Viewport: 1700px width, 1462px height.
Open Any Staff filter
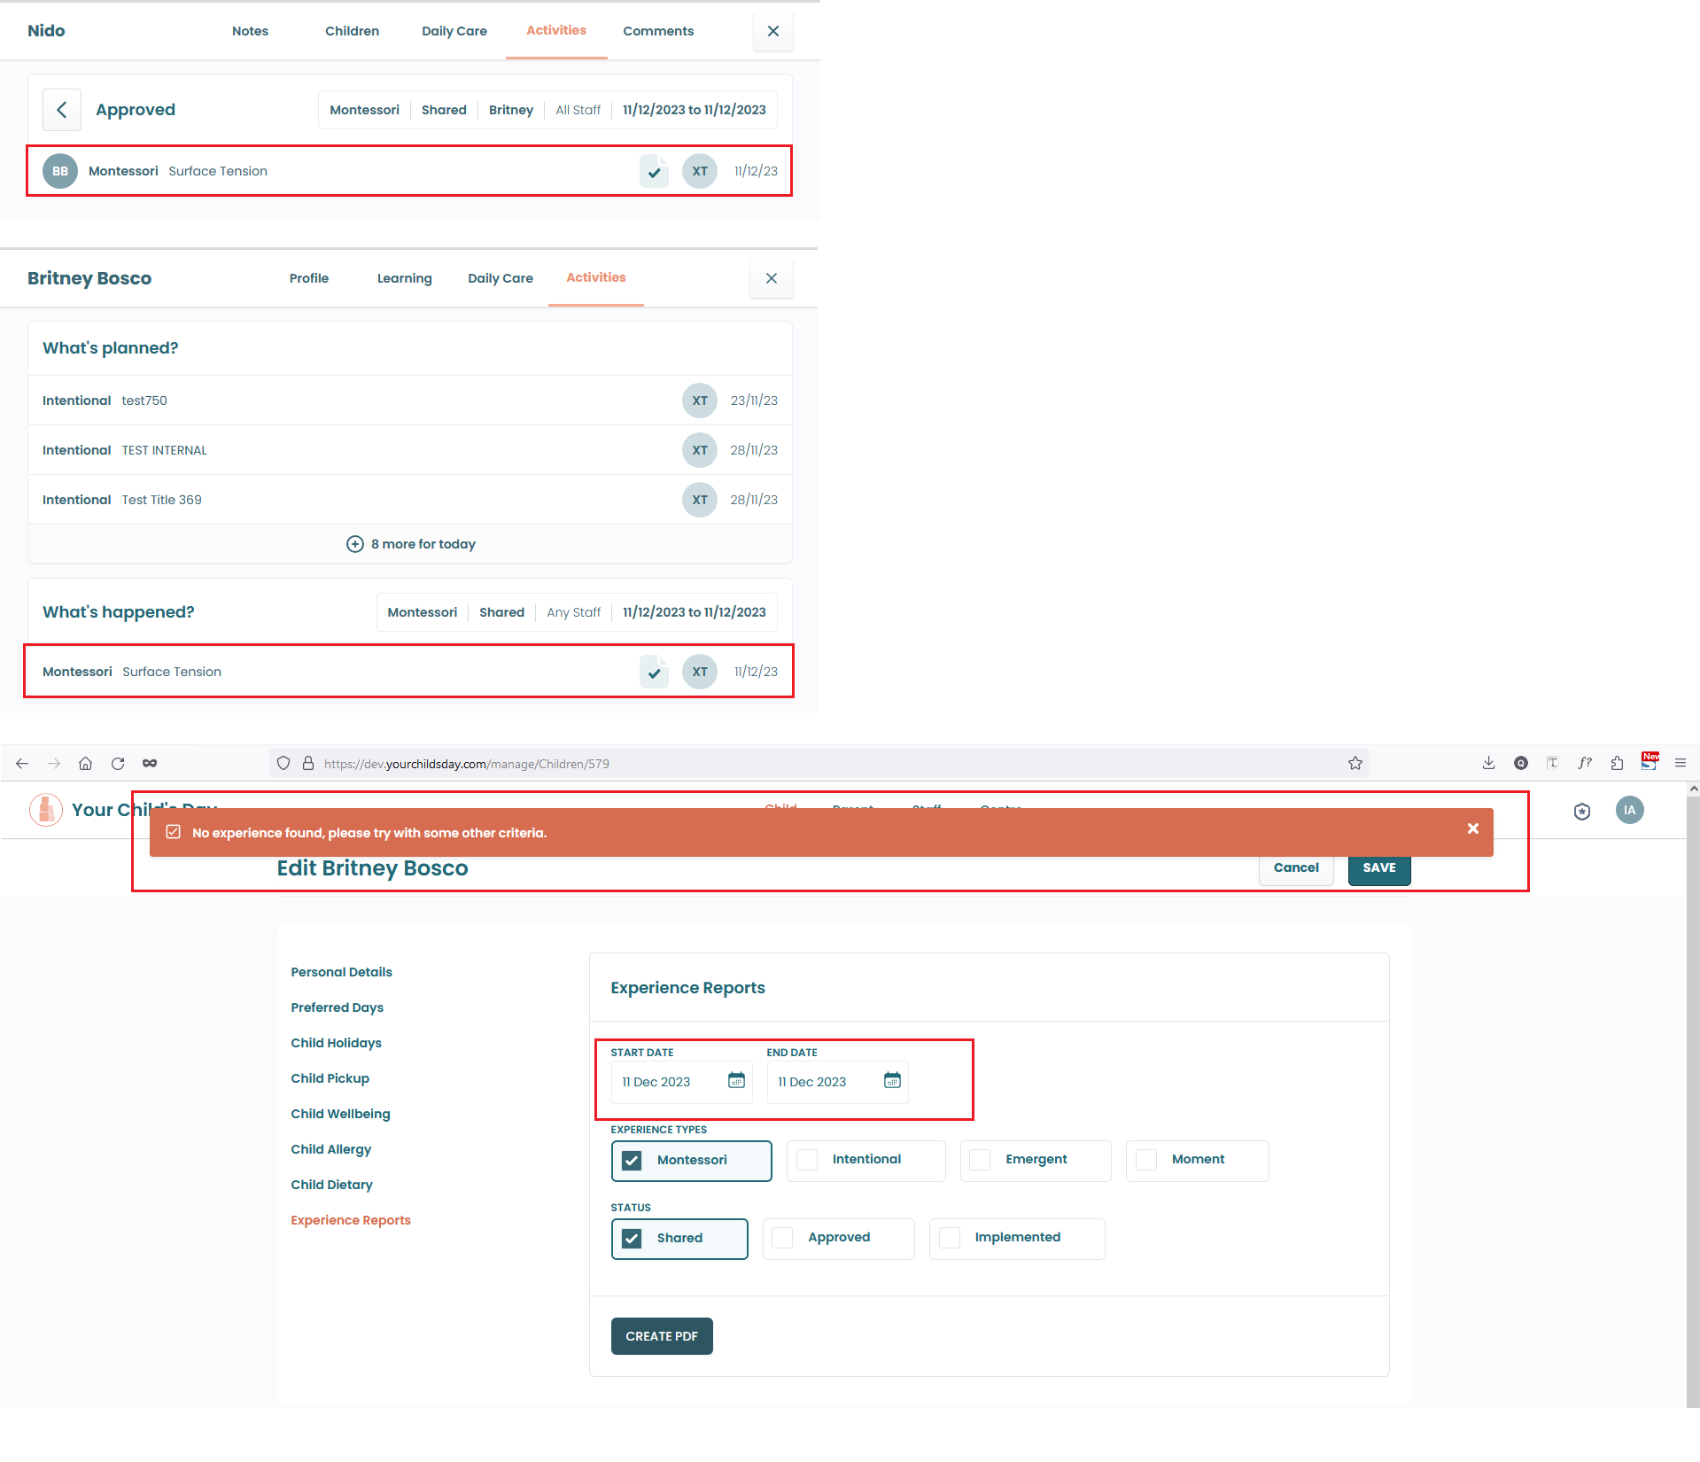pos(573,612)
